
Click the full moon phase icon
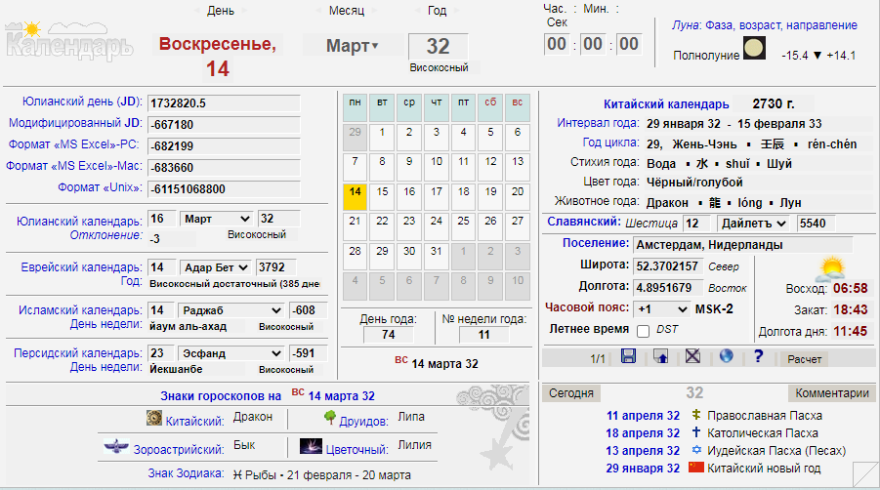pyautogui.click(x=754, y=48)
